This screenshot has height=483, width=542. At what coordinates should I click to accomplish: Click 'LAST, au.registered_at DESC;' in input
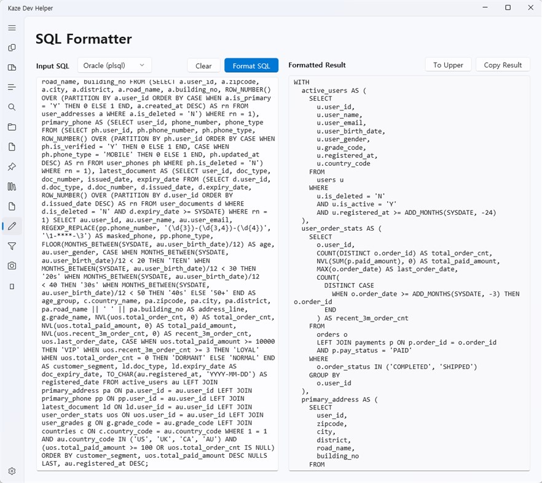[x=95, y=463]
